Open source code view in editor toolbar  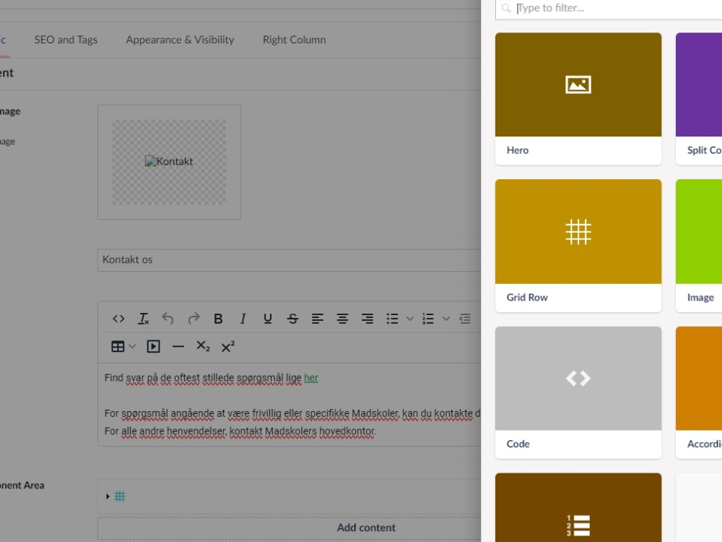[x=118, y=319]
